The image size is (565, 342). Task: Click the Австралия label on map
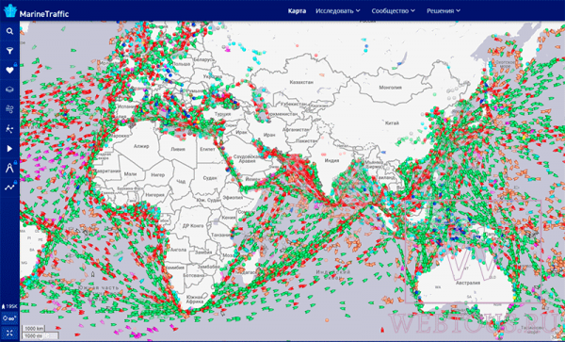(x=468, y=283)
